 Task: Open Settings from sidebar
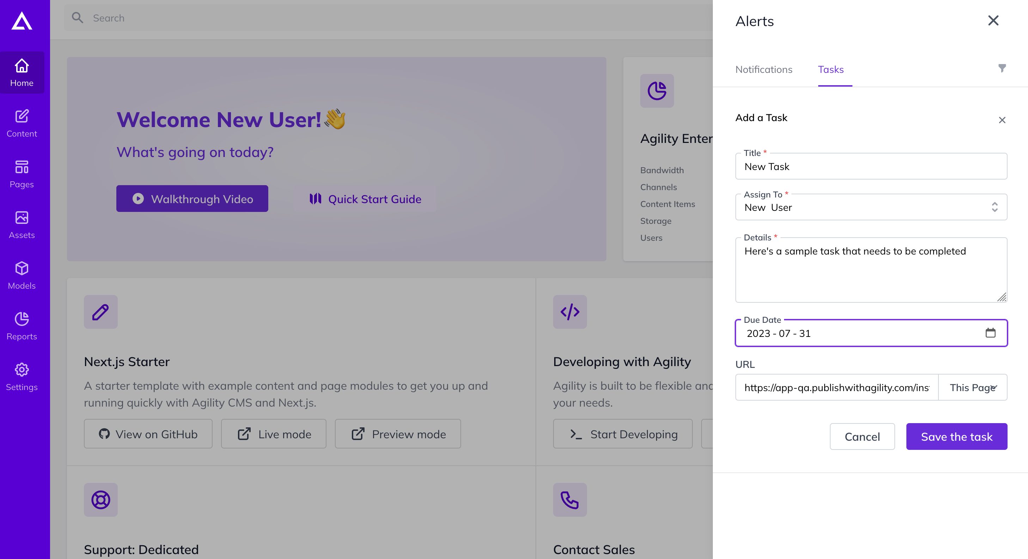coord(22,376)
